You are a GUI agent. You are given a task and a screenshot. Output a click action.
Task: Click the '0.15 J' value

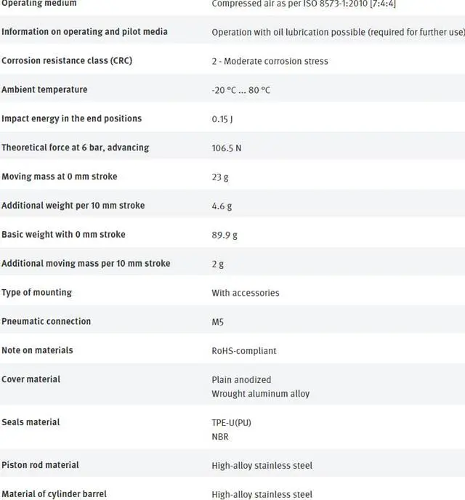(222, 119)
